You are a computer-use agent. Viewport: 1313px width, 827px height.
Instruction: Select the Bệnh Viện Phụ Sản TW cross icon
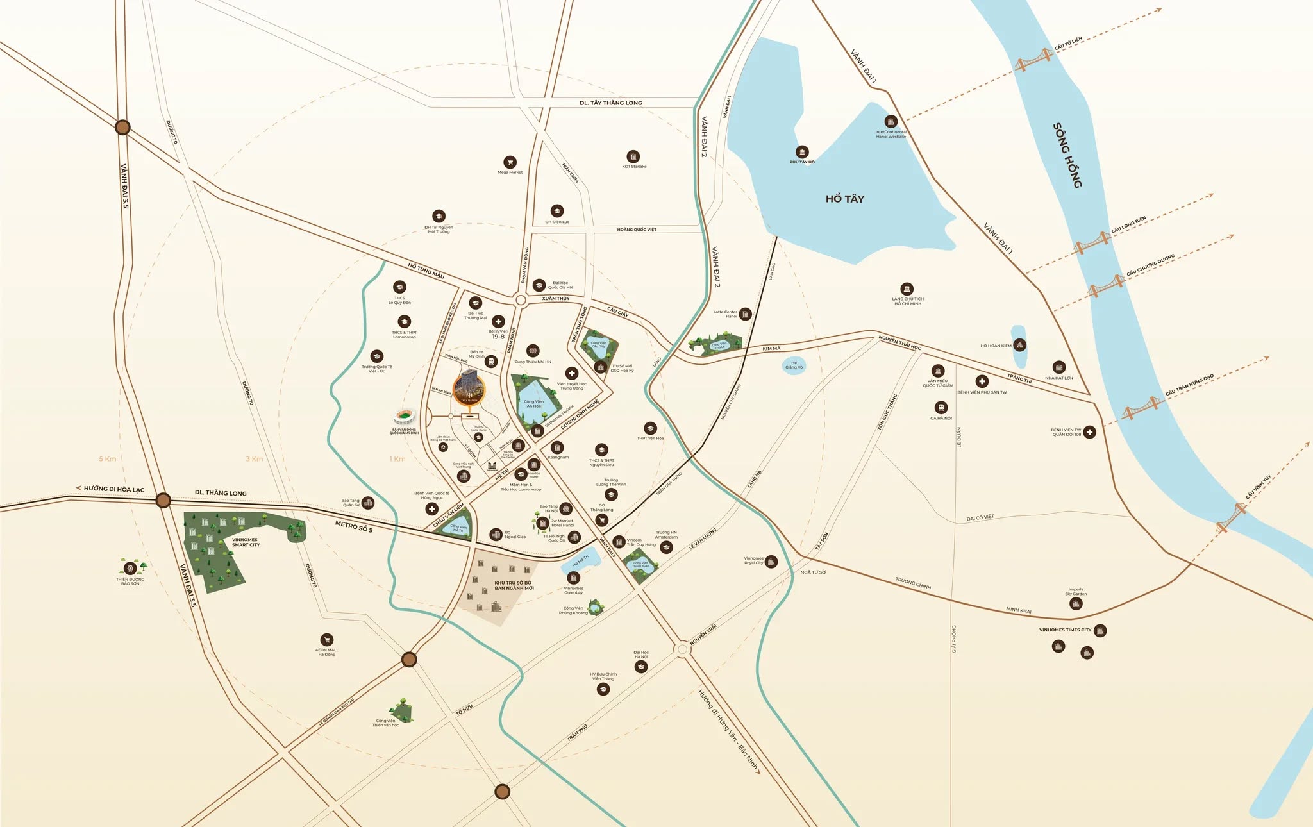point(982,381)
